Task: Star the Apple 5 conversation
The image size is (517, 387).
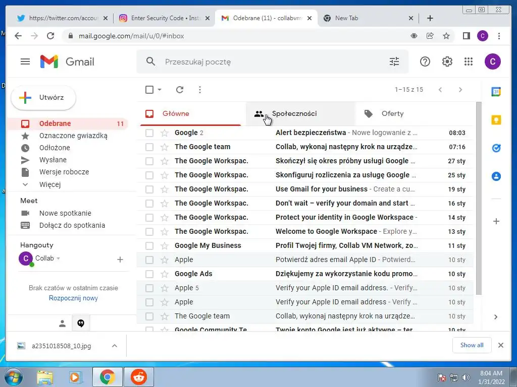Action: pos(164,288)
